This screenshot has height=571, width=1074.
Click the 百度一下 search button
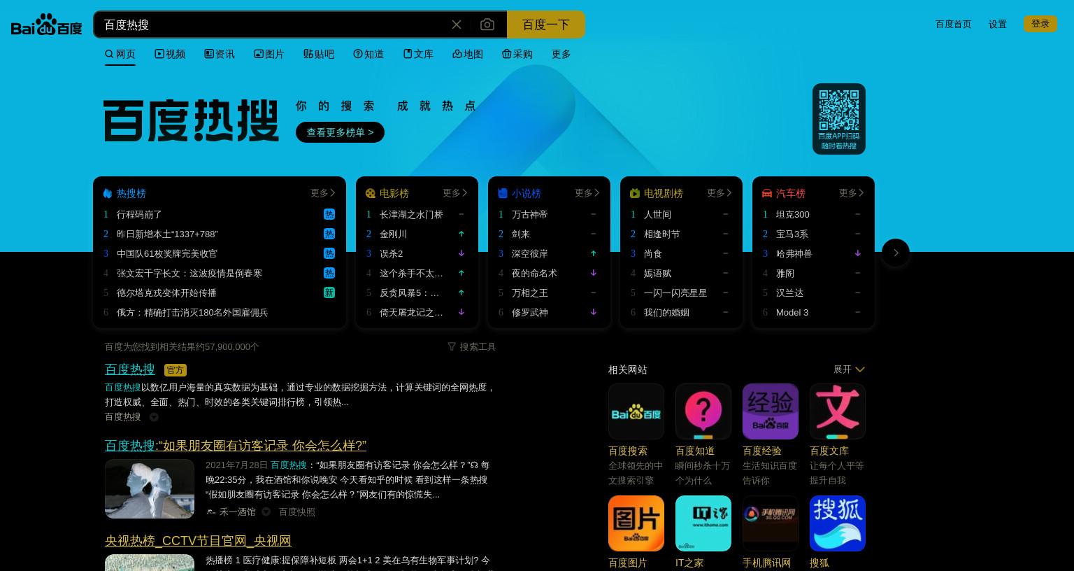[x=546, y=24]
